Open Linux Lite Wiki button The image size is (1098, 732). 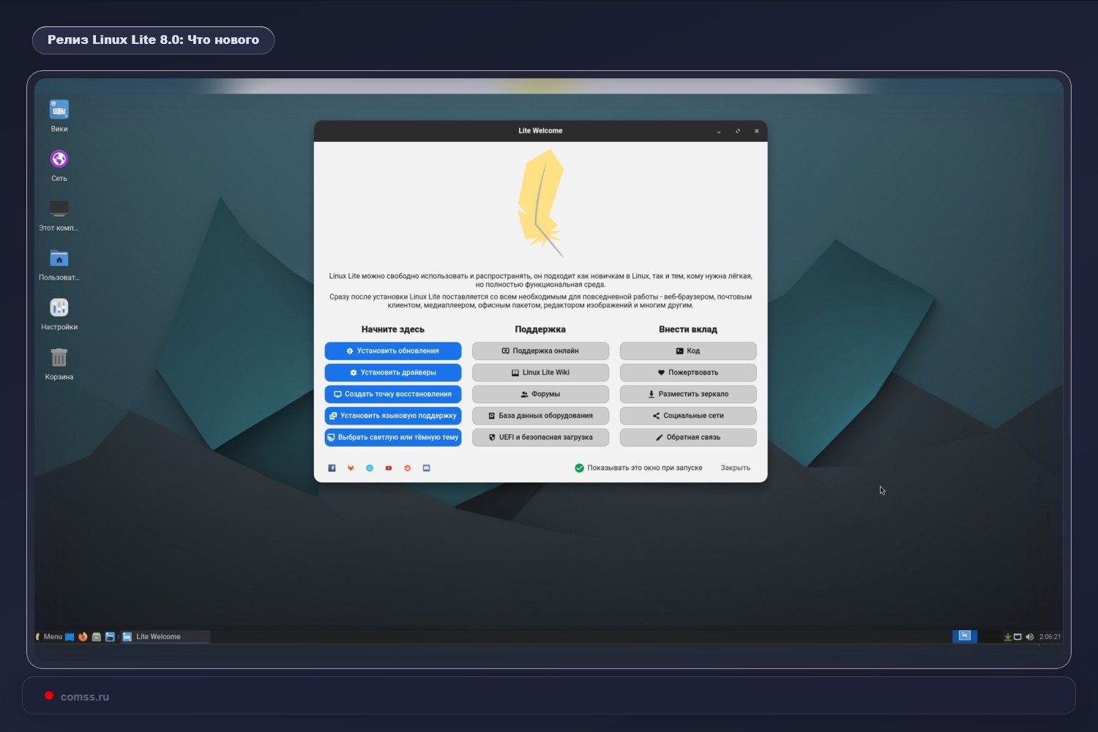(x=540, y=373)
